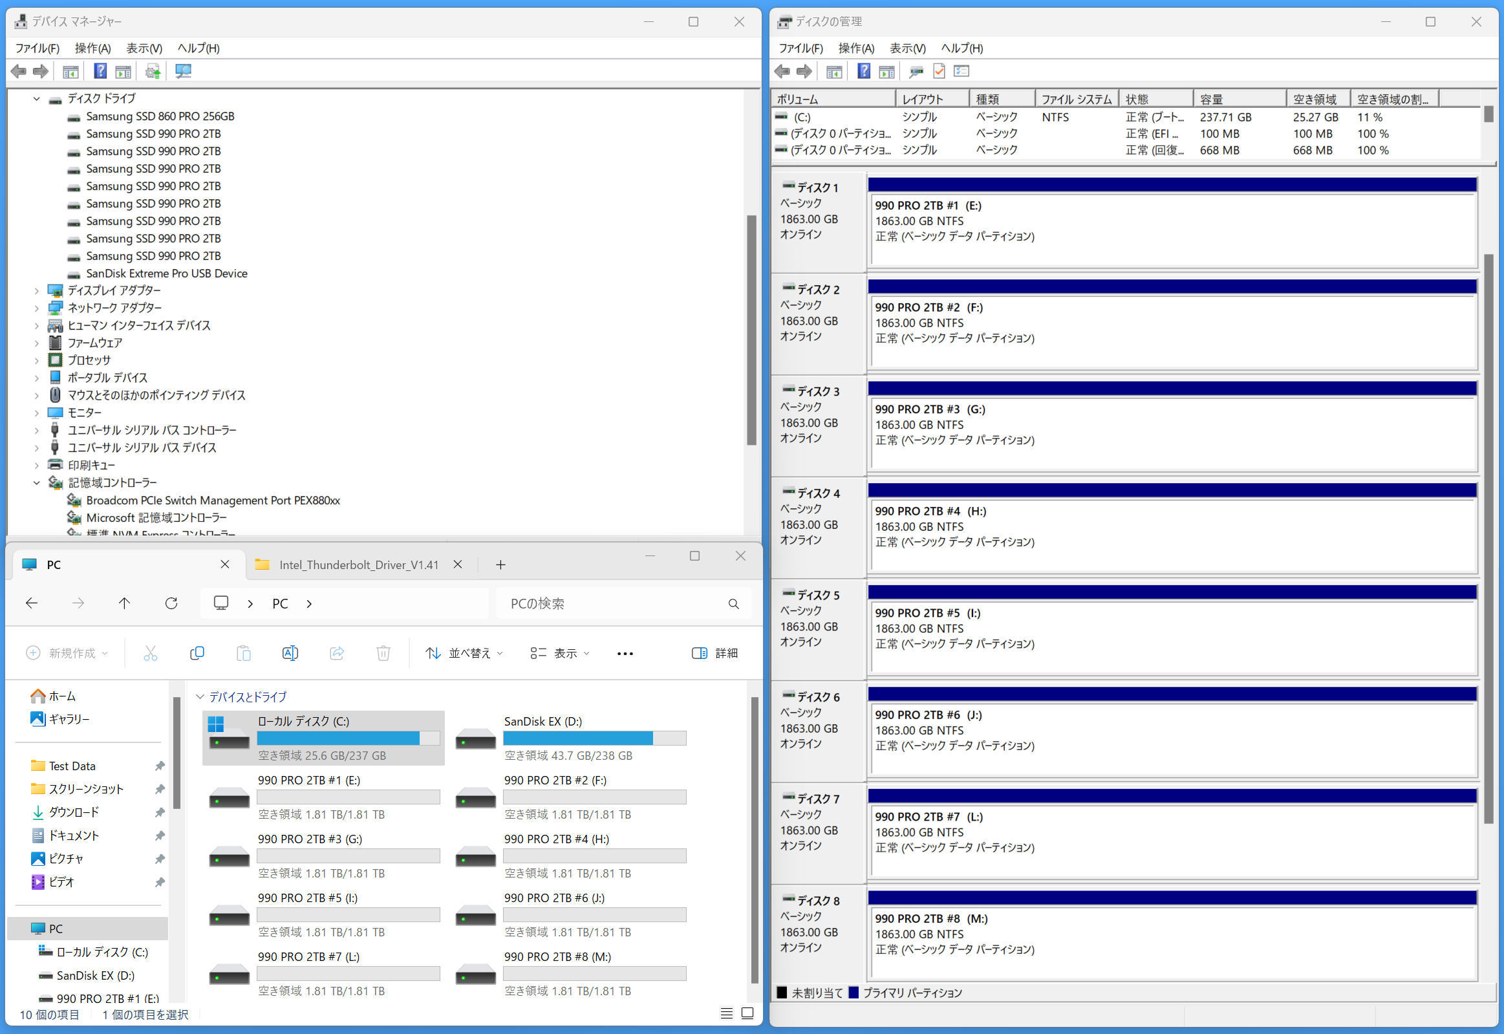Open local disk (C:) drive tile
The height and width of the screenshot is (1034, 1504).
[x=323, y=738]
